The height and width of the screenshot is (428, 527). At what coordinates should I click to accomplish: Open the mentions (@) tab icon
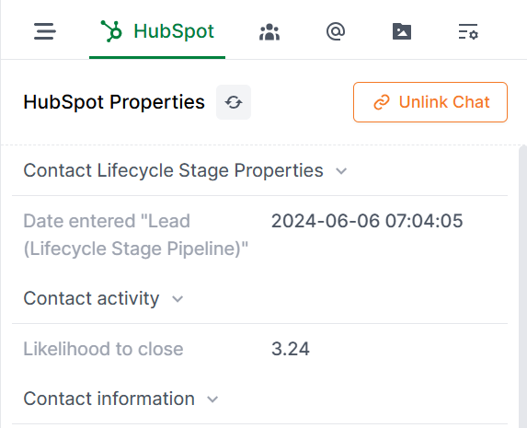click(x=336, y=31)
